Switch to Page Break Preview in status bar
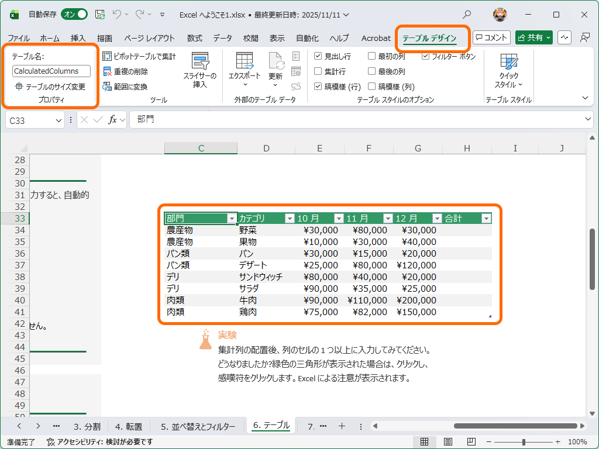599x449 pixels. tap(471, 442)
